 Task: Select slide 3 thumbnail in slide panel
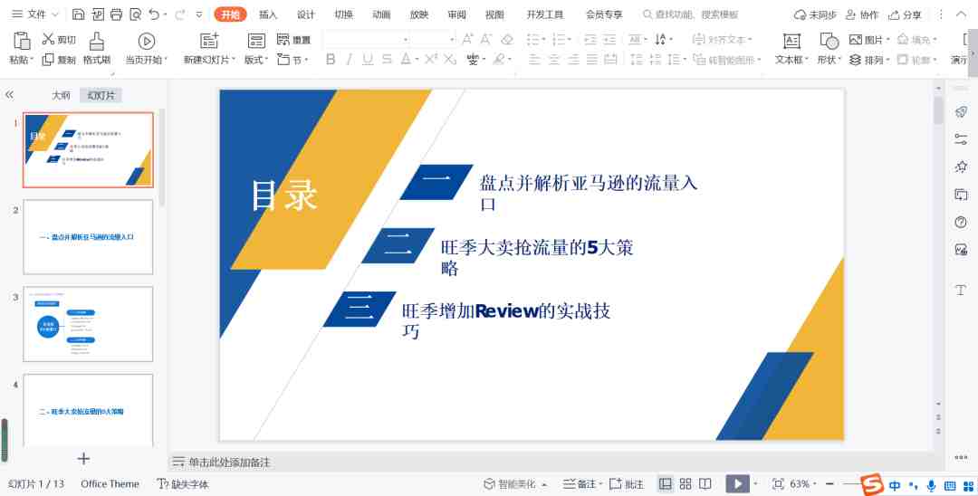88,324
